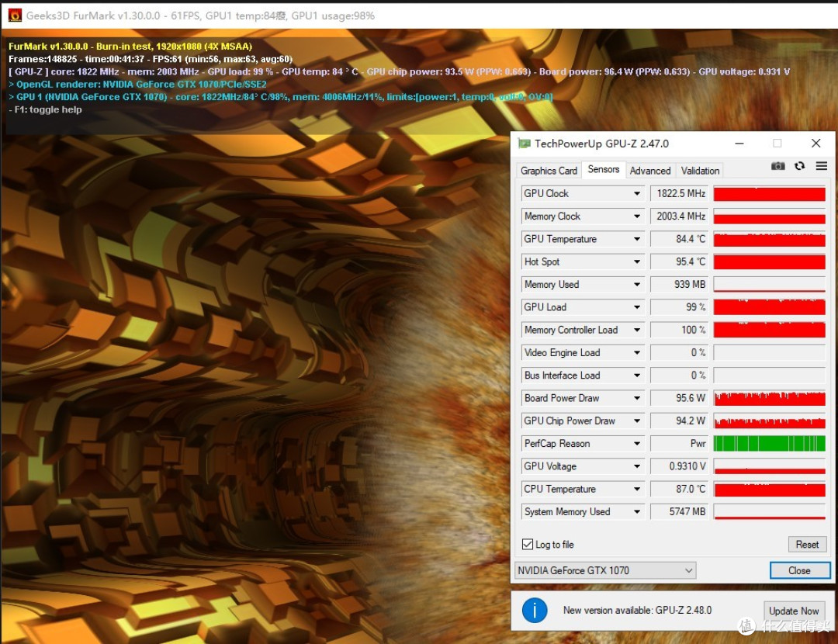The width and height of the screenshot is (838, 644).
Task: Toggle the Log to file checkbox
Action: 528,545
